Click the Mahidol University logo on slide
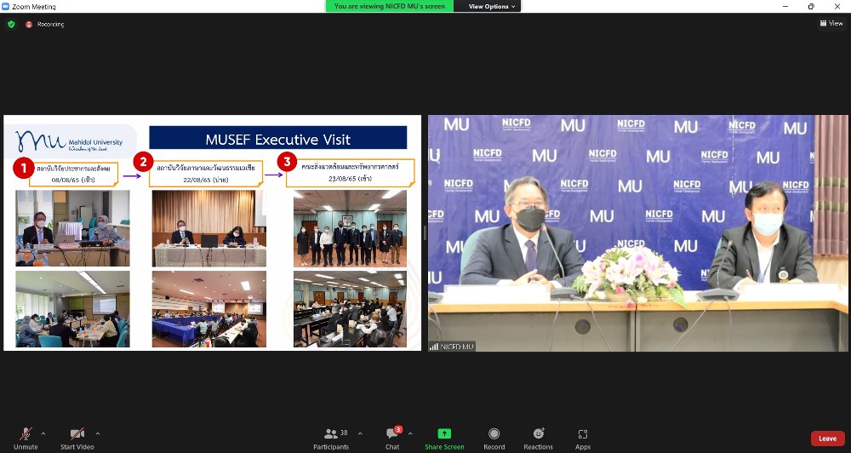Viewport: 851px width, 453px height. click(70, 141)
